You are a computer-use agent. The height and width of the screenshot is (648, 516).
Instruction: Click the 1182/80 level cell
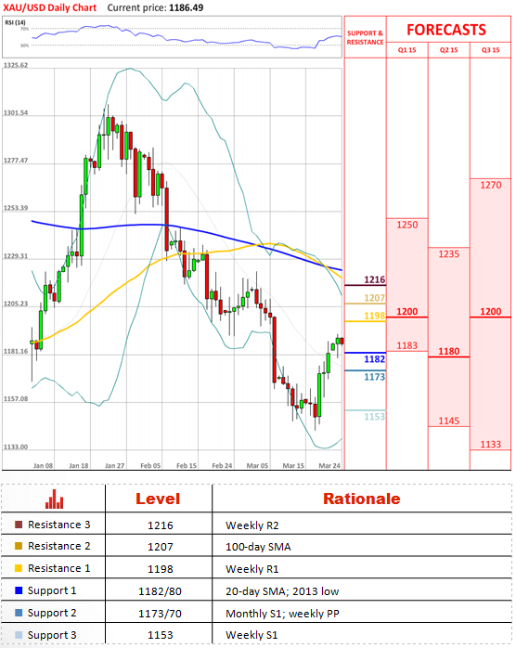pyautogui.click(x=160, y=591)
